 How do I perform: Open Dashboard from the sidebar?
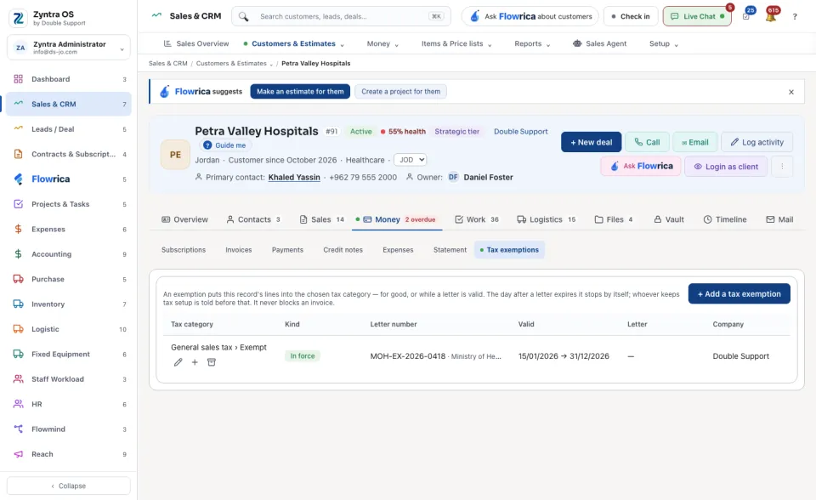69,79
